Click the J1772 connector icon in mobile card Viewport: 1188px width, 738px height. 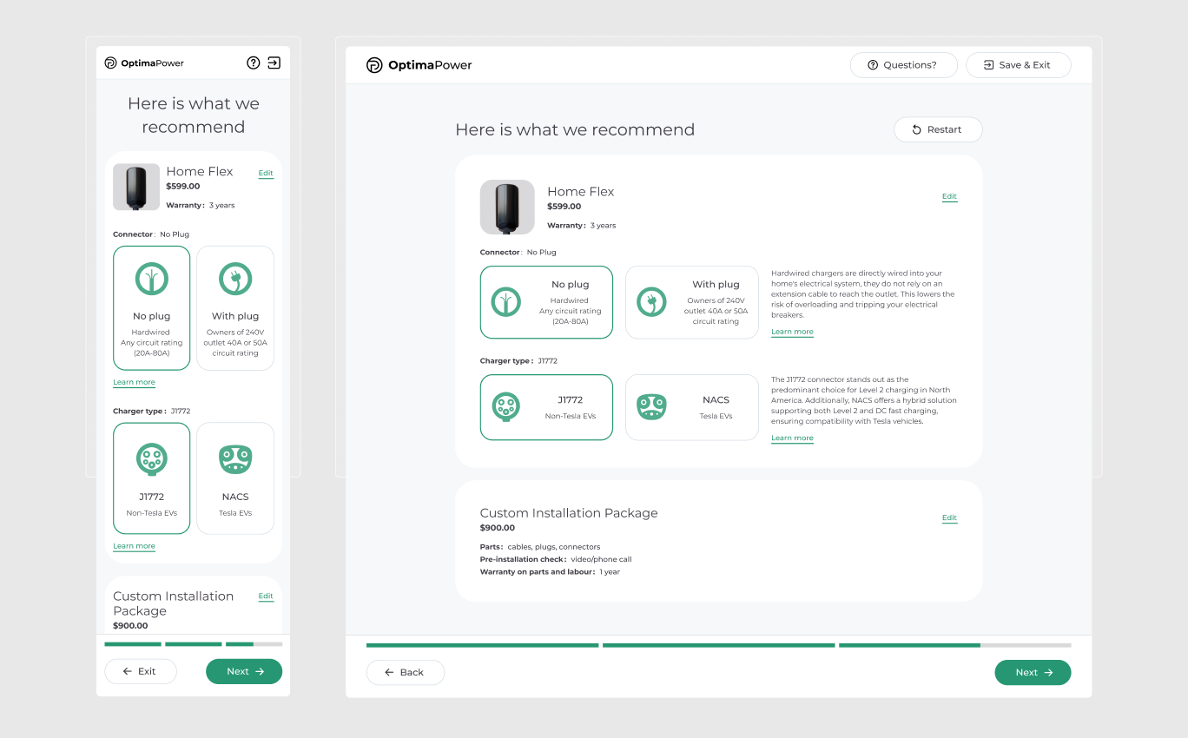pyautogui.click(x=152, y=459)
